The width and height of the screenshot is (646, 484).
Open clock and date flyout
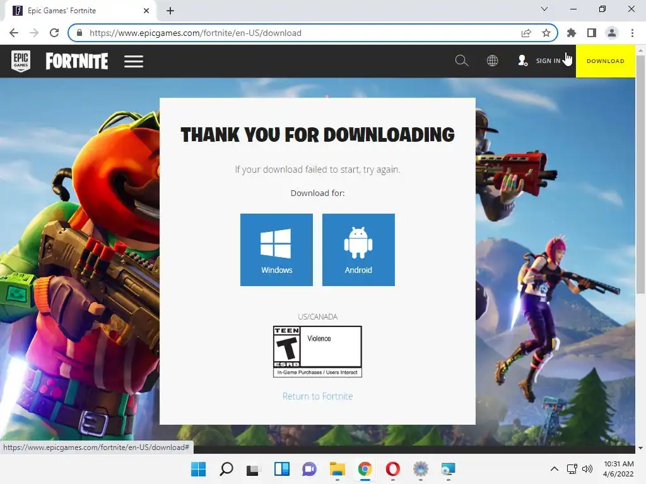[x=618, y=469]
